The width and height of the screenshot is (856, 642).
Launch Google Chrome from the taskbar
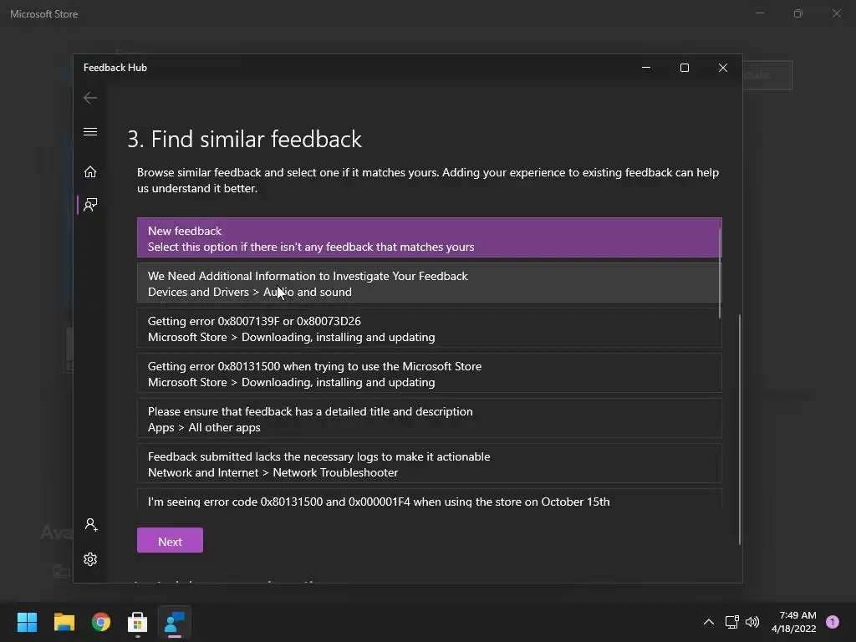[101, 622]
